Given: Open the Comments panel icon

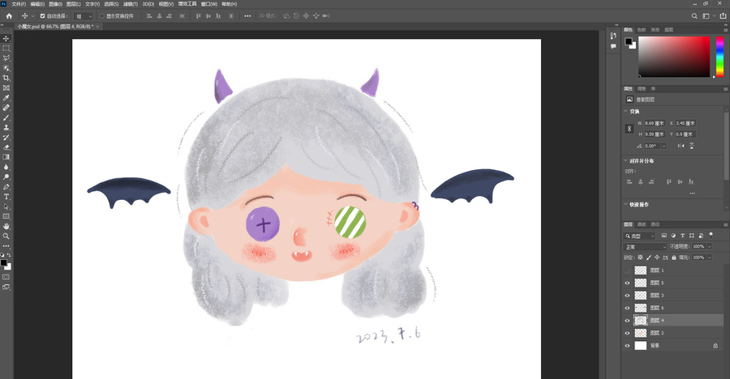Looking at the screenshot, I should [x=613, y=46].
